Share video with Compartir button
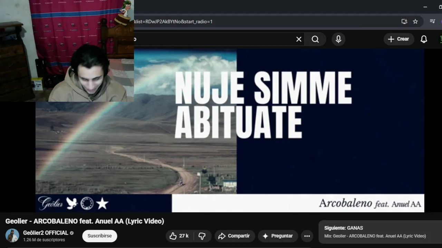The image size is (442, 248). click(234, 236)
